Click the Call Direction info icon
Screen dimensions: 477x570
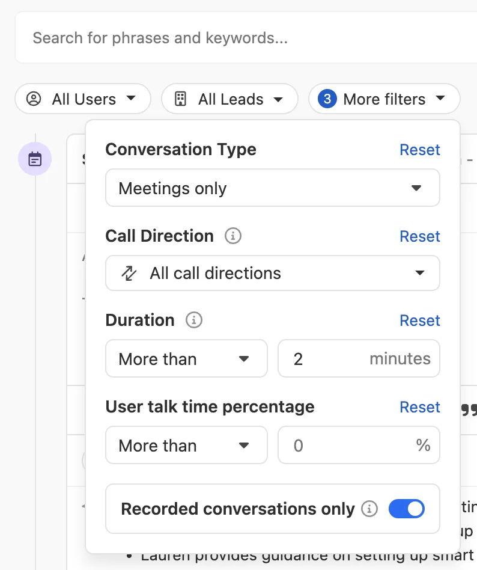pyautogui.click(x=232, y=236)
